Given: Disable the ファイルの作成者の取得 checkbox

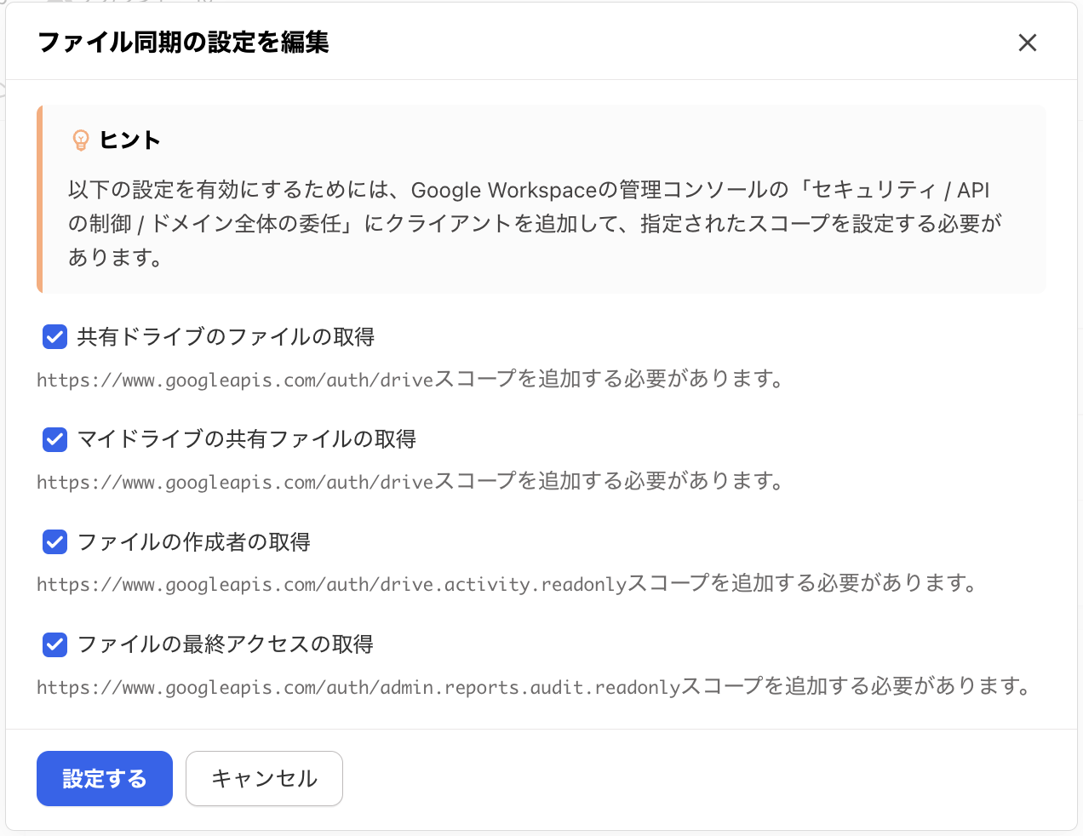Looking at the screenshot, I should pos(55,541).
